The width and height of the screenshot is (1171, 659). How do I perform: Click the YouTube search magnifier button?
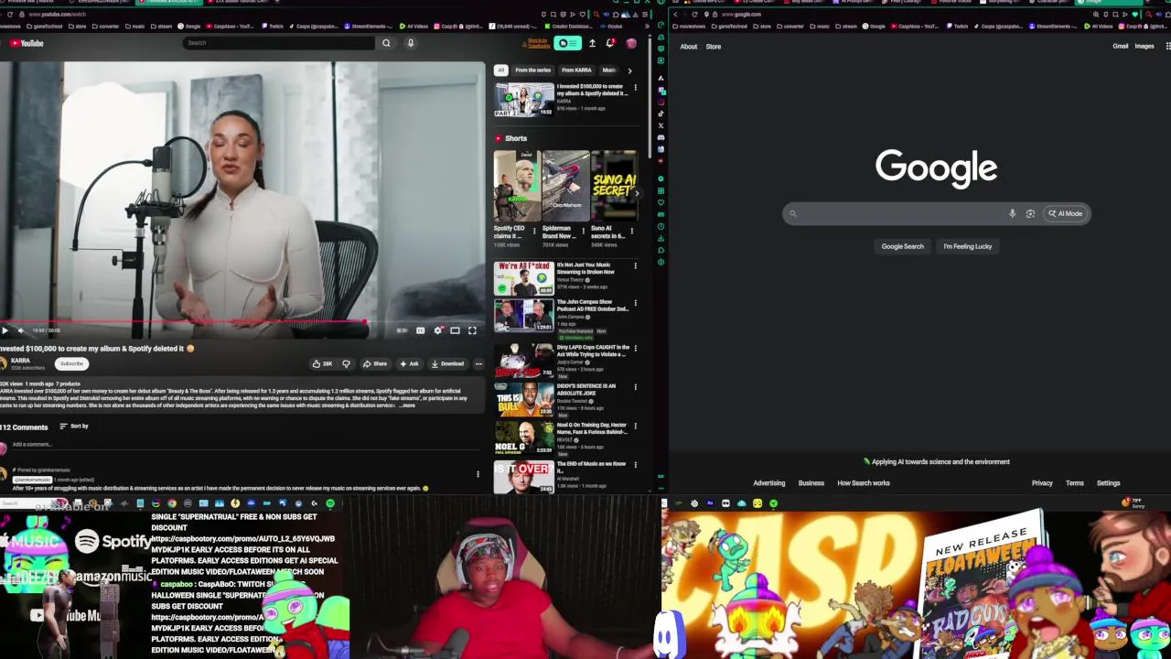click(386, 43)
